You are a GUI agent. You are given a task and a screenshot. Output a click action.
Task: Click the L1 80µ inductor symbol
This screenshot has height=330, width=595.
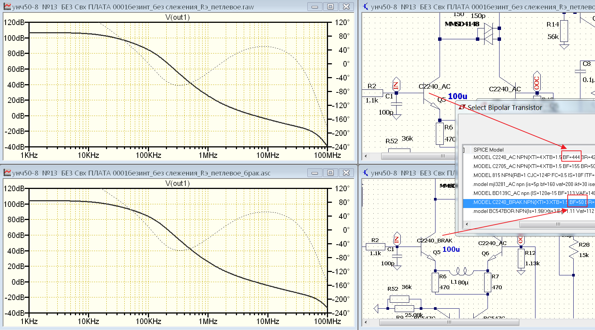point(461,271)
